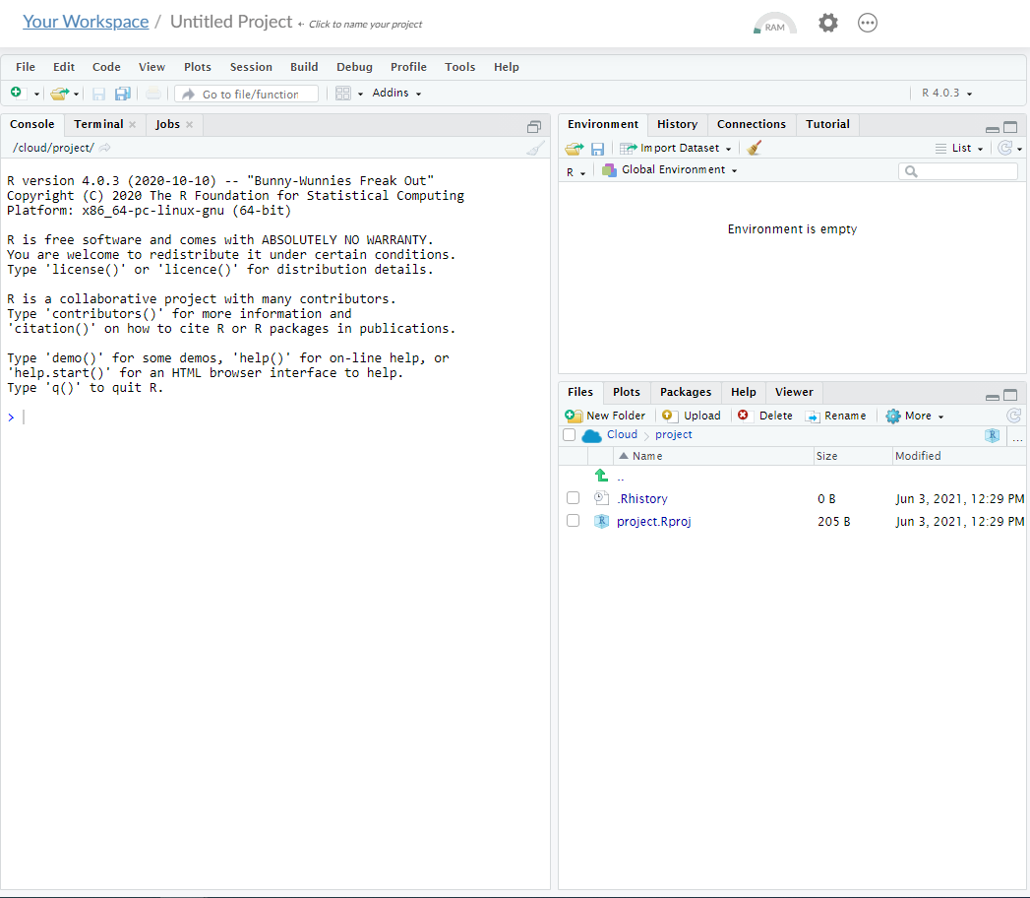1030x898 pixels.
Task: Click the Your Workspace link
Action: [x=86, y=22]
